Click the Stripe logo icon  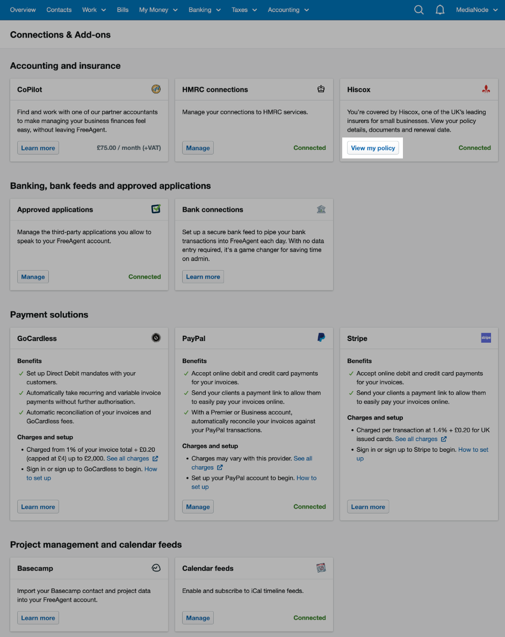(x=486, y=338)
